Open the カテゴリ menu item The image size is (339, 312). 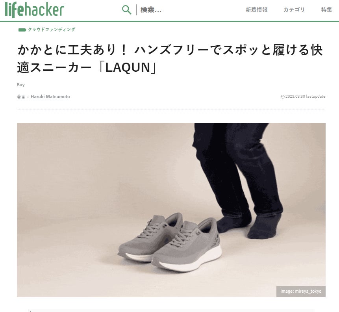[x=294, y=10]
